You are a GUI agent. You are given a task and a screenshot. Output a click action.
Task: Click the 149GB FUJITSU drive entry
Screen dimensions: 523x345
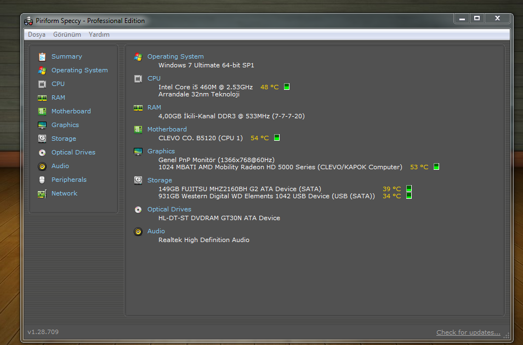240,189
